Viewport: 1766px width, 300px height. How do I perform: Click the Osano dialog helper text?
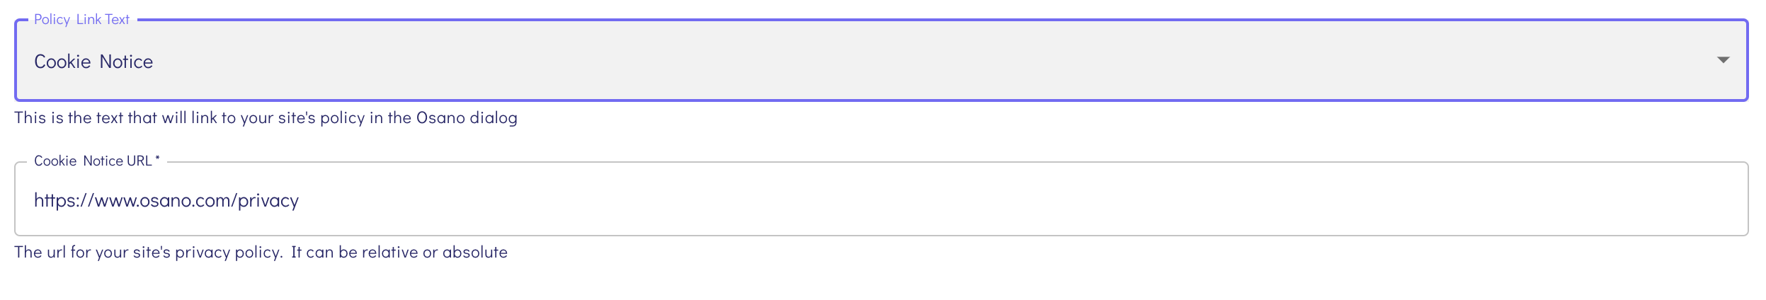(266, 118)
